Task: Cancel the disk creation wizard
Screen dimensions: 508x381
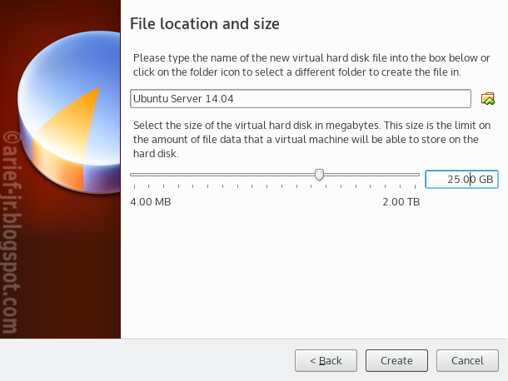Action: pos(467,360)
